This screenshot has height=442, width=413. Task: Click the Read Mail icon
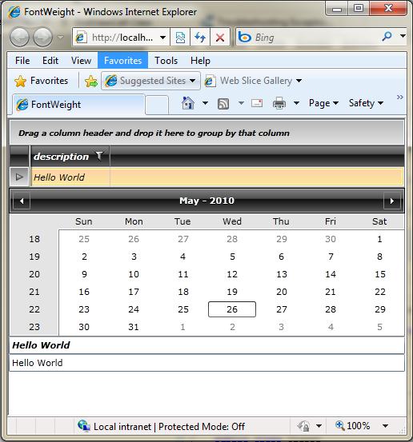coord(257,103)
